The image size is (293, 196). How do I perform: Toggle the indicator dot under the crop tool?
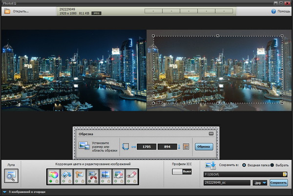pyautogui.click(x=89, y=181)
